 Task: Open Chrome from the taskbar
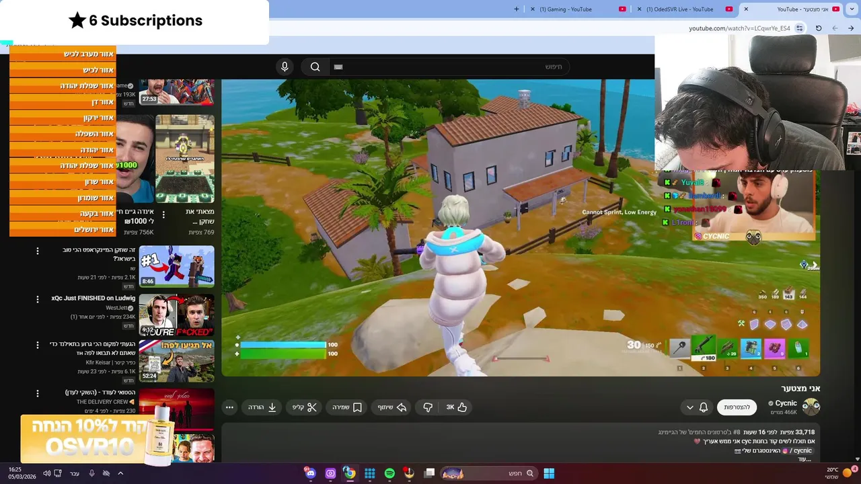[349, 473]
